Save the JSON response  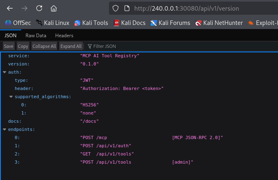coord(9,46)
